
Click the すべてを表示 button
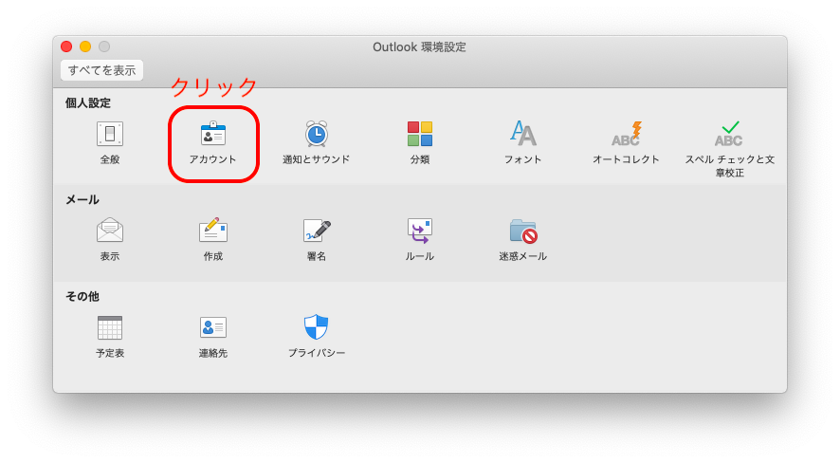coord(101,70)
